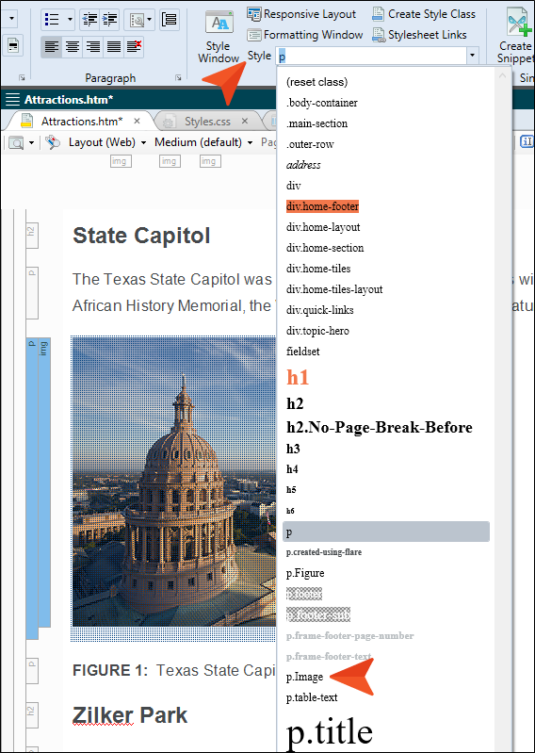Click the Zilker Park heading

130,715
